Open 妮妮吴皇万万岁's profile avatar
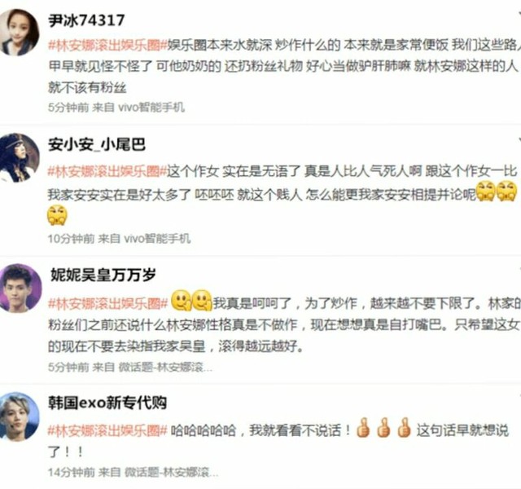This screenshot has width=521, height=489. pyautogui.click(x=20, y=288)
